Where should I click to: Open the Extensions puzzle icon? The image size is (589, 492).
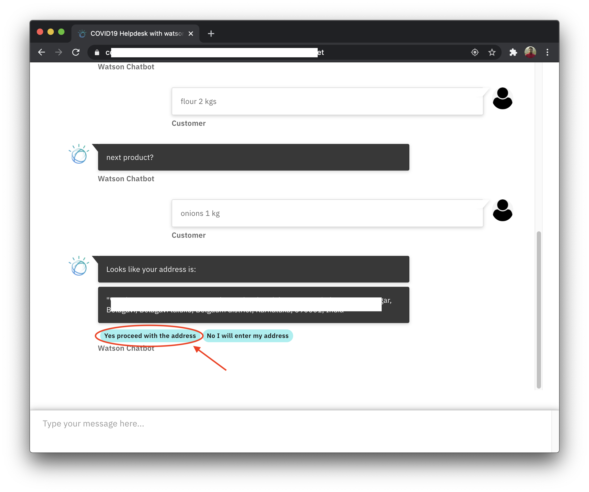point(513,52)
